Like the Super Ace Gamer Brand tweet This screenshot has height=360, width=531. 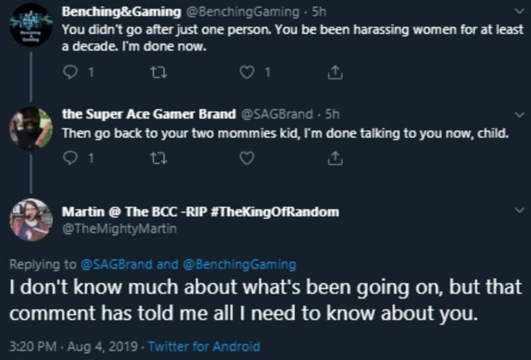tap(246, 158)
